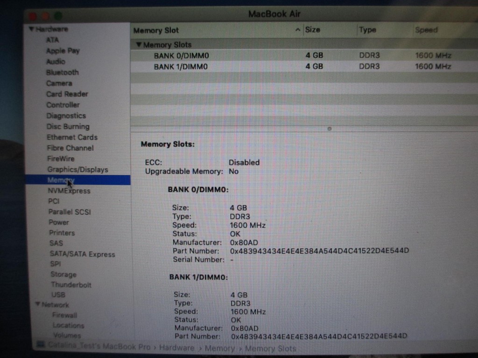Select Volumes under Network
478x358 pixels.
pyautogui.click(x=67, y=335)
